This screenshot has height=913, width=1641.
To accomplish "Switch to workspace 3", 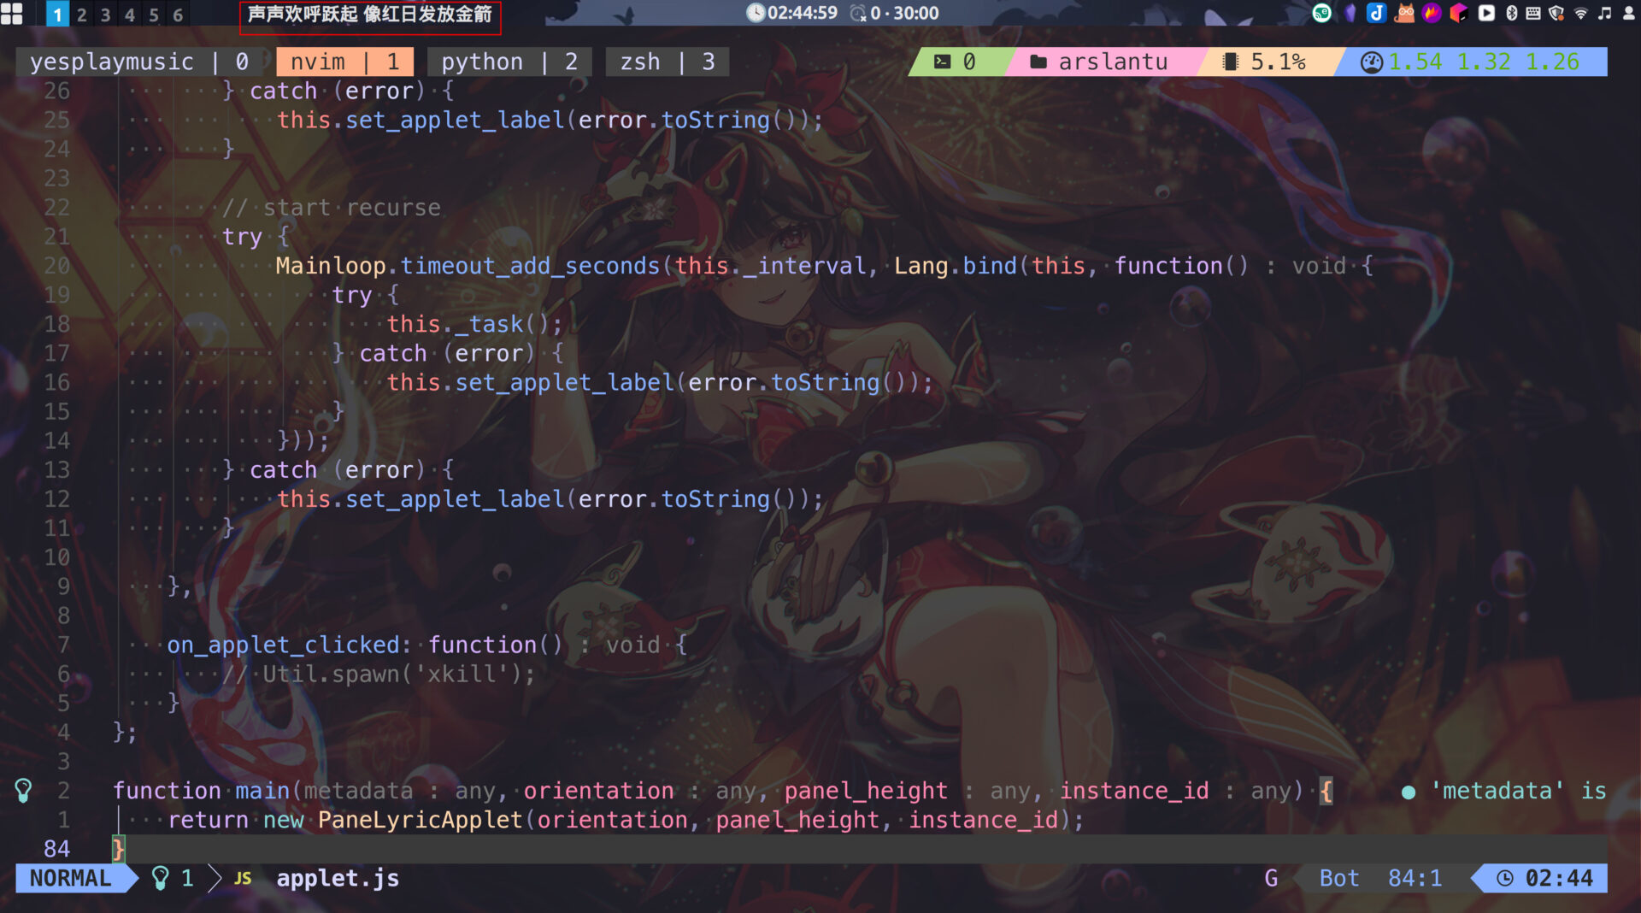I will point(105,14).
